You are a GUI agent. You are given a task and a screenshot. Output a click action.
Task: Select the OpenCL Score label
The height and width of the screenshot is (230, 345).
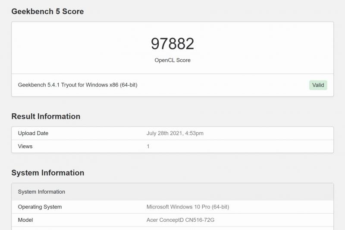(172, 60)
